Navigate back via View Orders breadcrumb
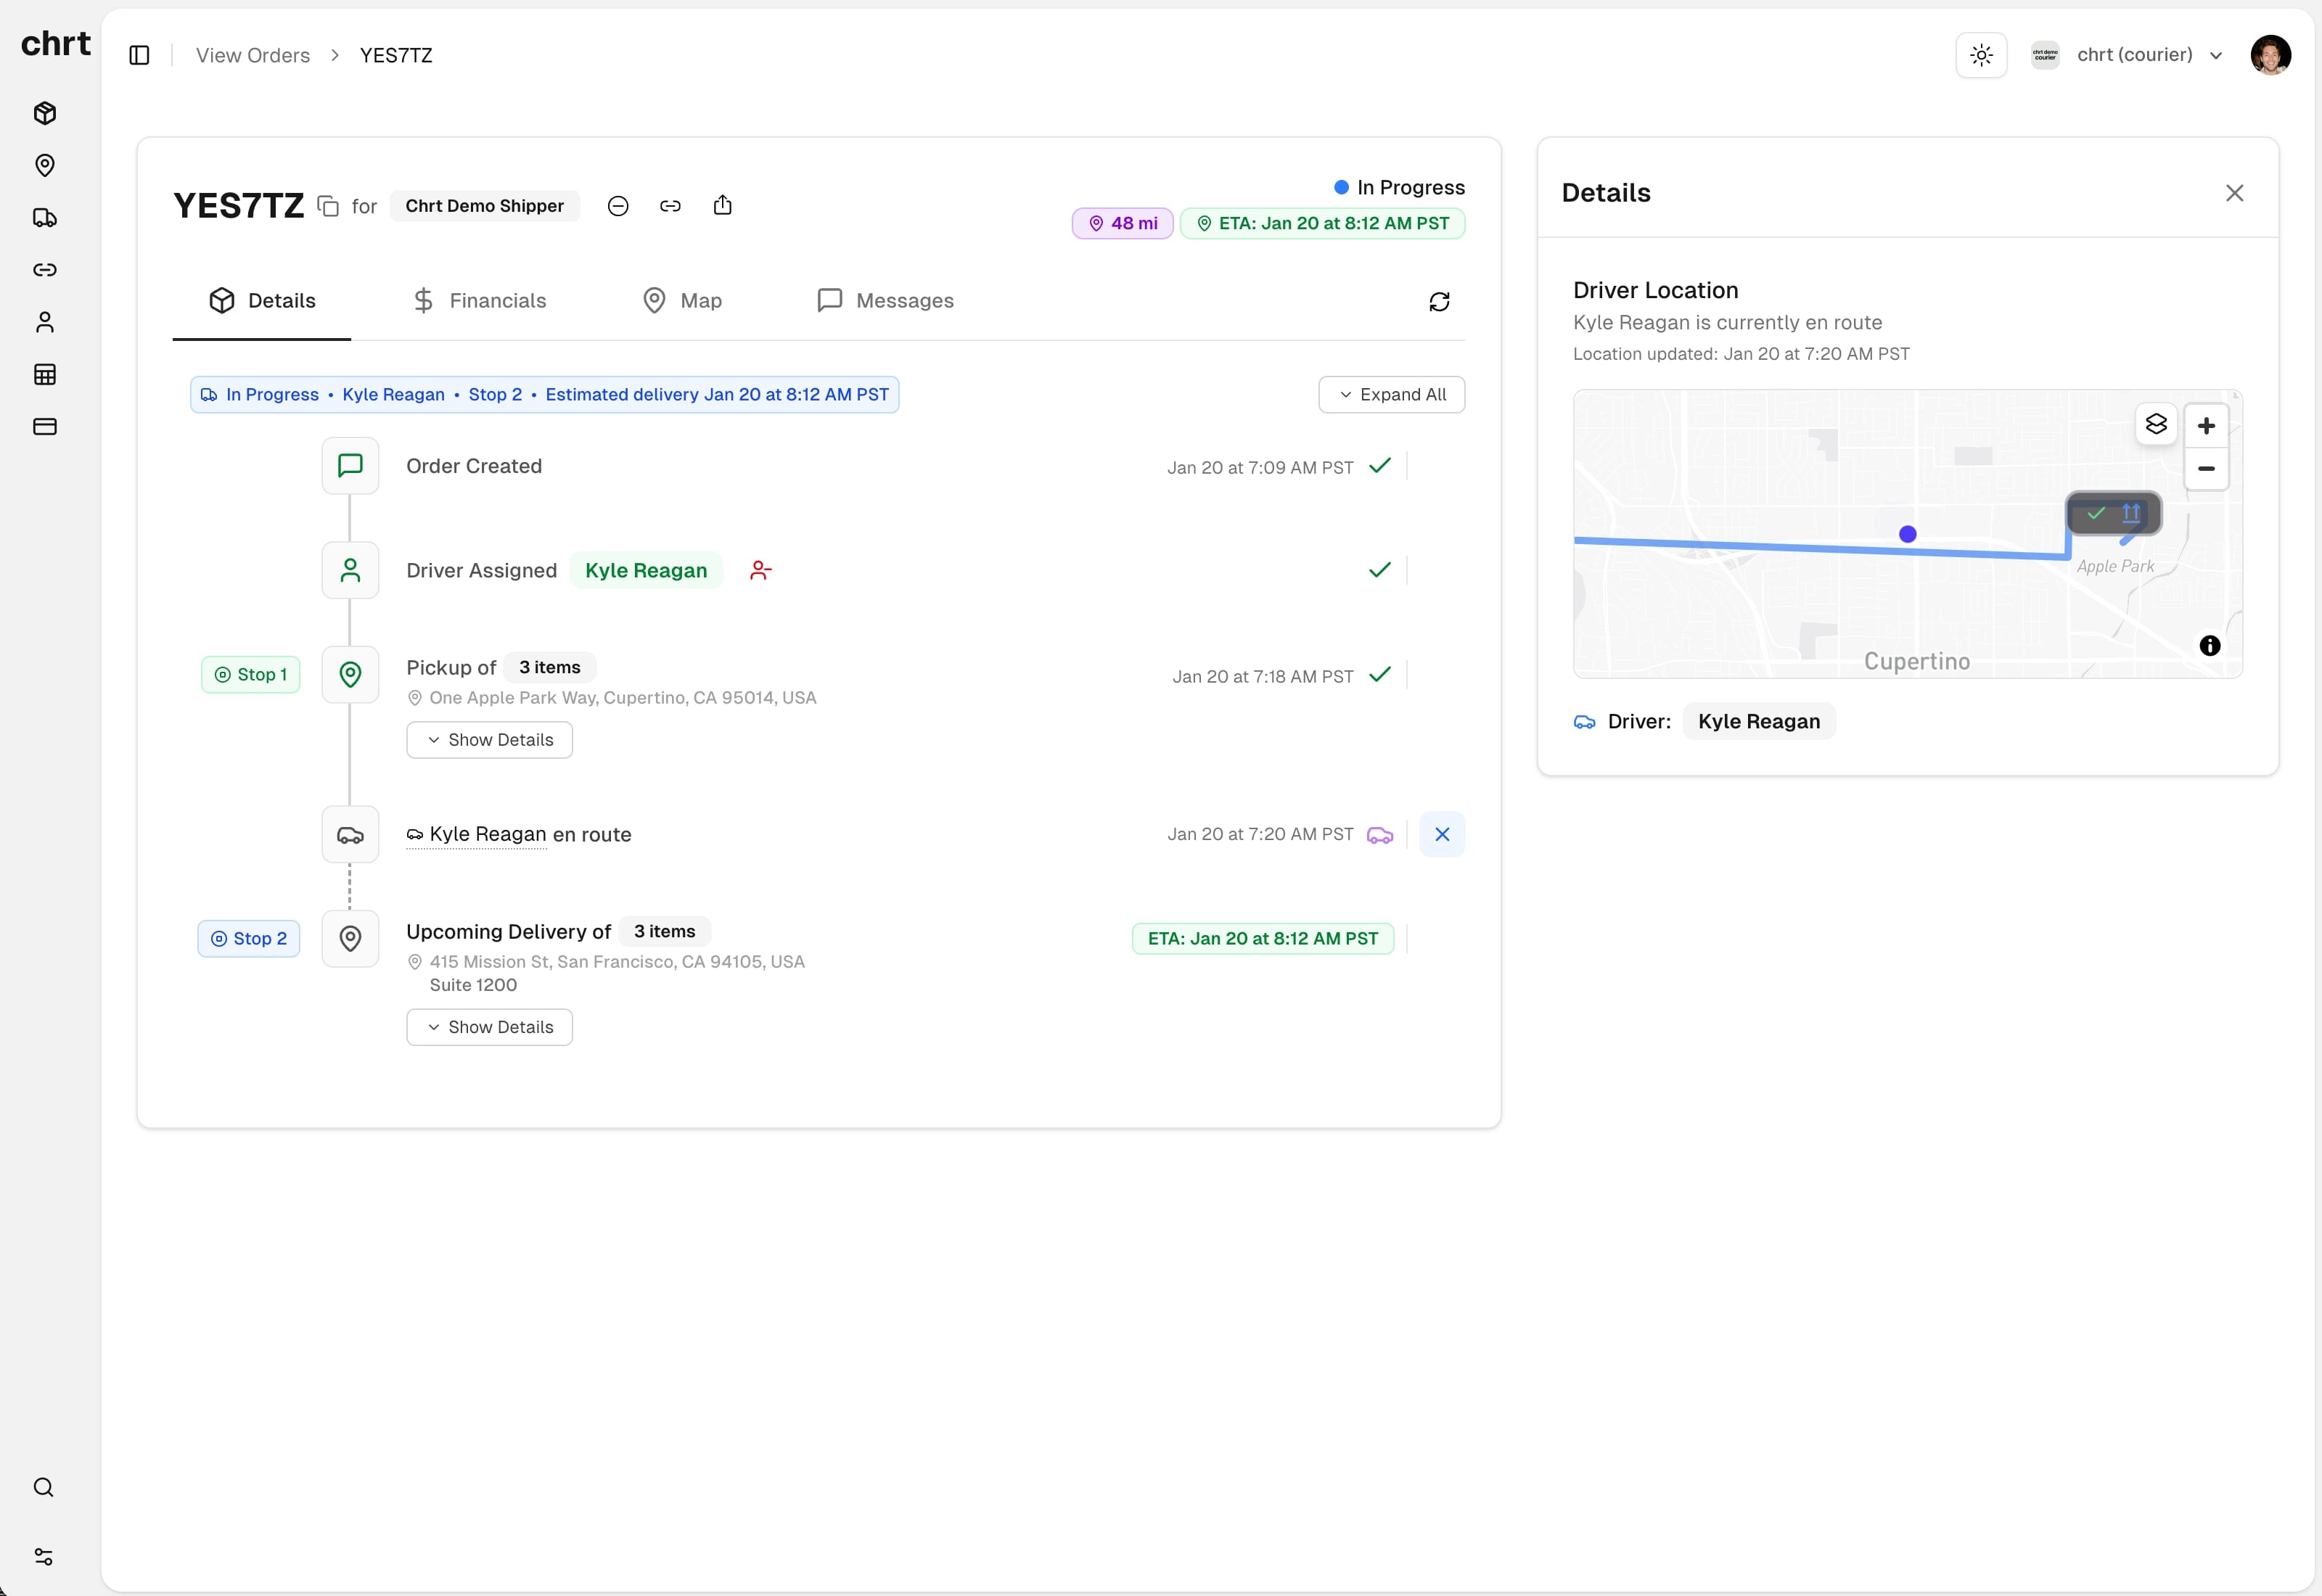 (252, 55)
